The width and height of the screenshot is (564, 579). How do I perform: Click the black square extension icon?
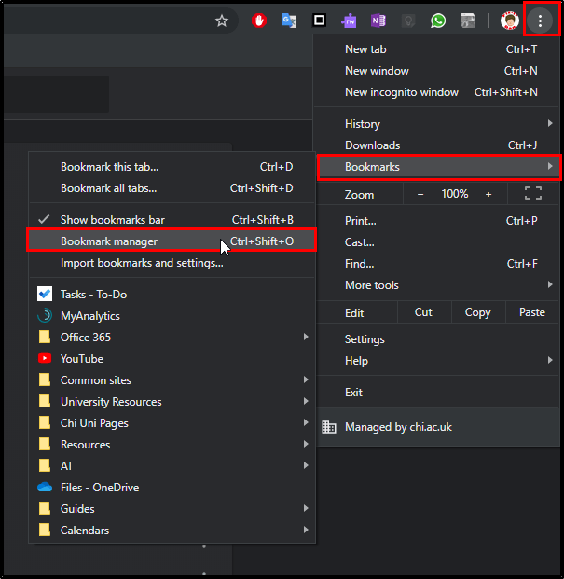(319, 21)
